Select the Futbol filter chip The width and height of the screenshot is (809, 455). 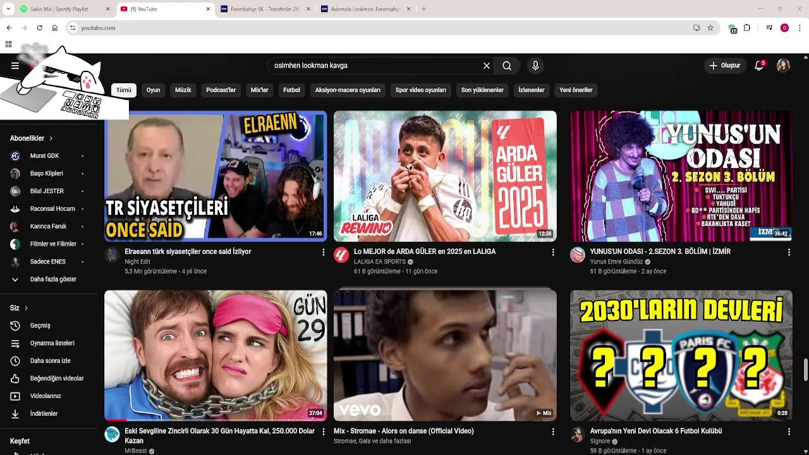pos(291,90)
